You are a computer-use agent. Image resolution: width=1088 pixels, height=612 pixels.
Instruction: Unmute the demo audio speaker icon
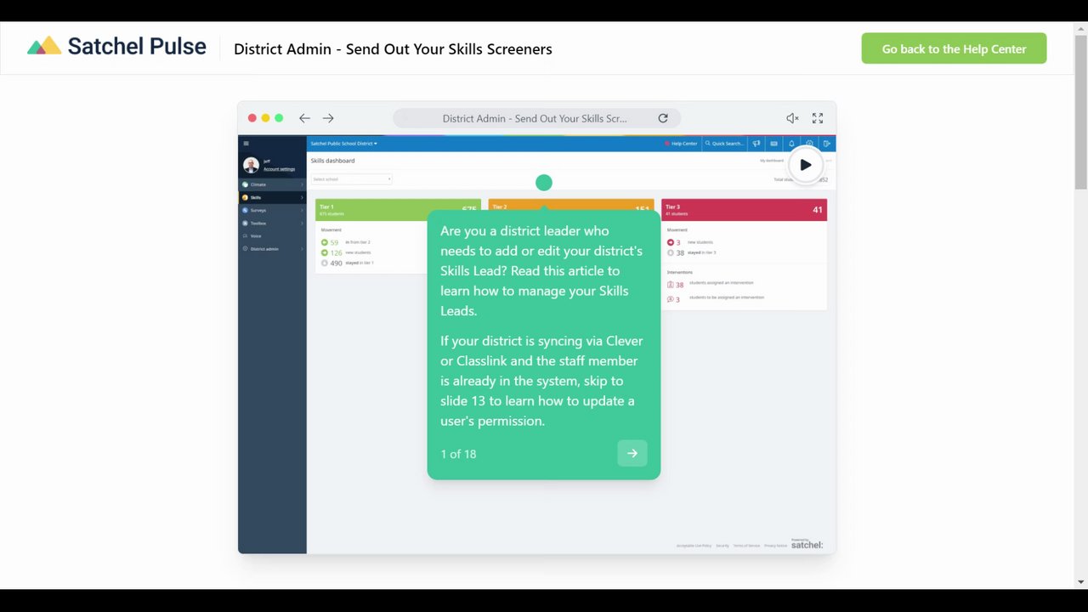[x=792, y=118]
